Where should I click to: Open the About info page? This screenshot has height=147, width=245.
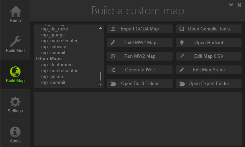point(15,135)
